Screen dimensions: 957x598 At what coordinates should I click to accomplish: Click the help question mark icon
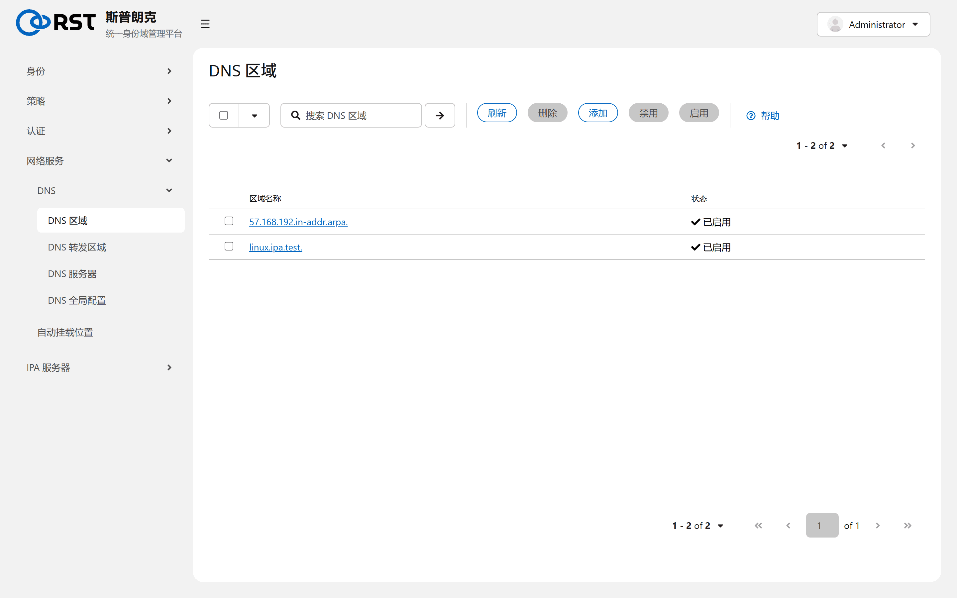tap(751, 116)
